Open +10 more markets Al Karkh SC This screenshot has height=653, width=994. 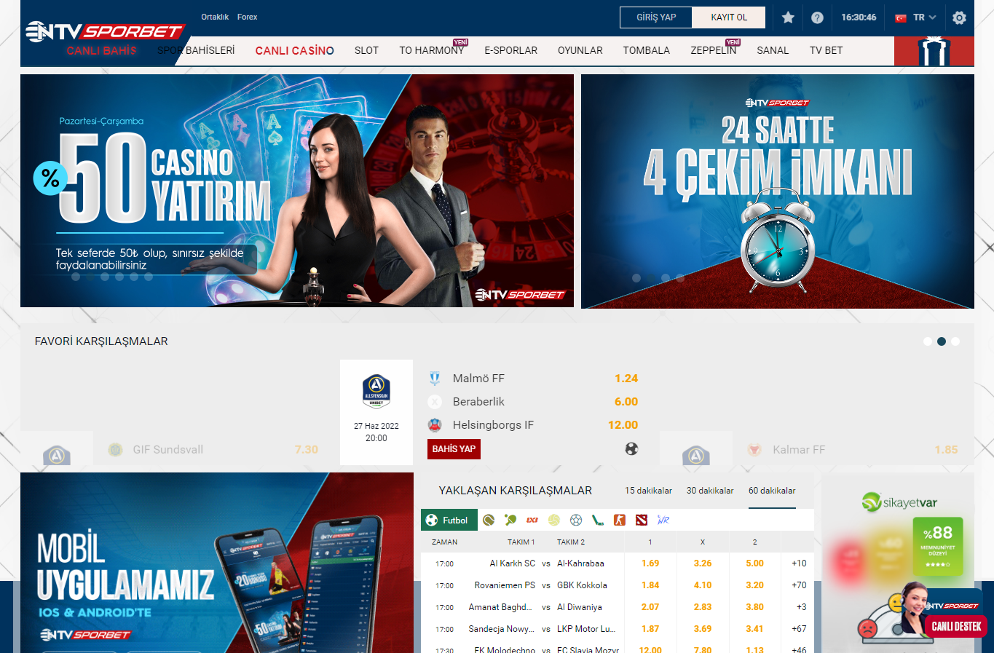[799, 563]
